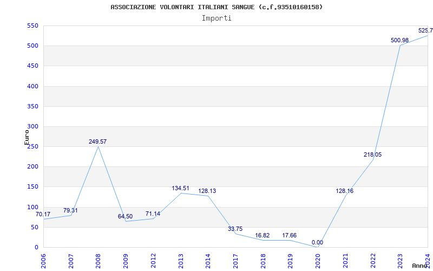Click the 550 y-axis value
This screenshot has height=271, width=433.
pos(32,25)
